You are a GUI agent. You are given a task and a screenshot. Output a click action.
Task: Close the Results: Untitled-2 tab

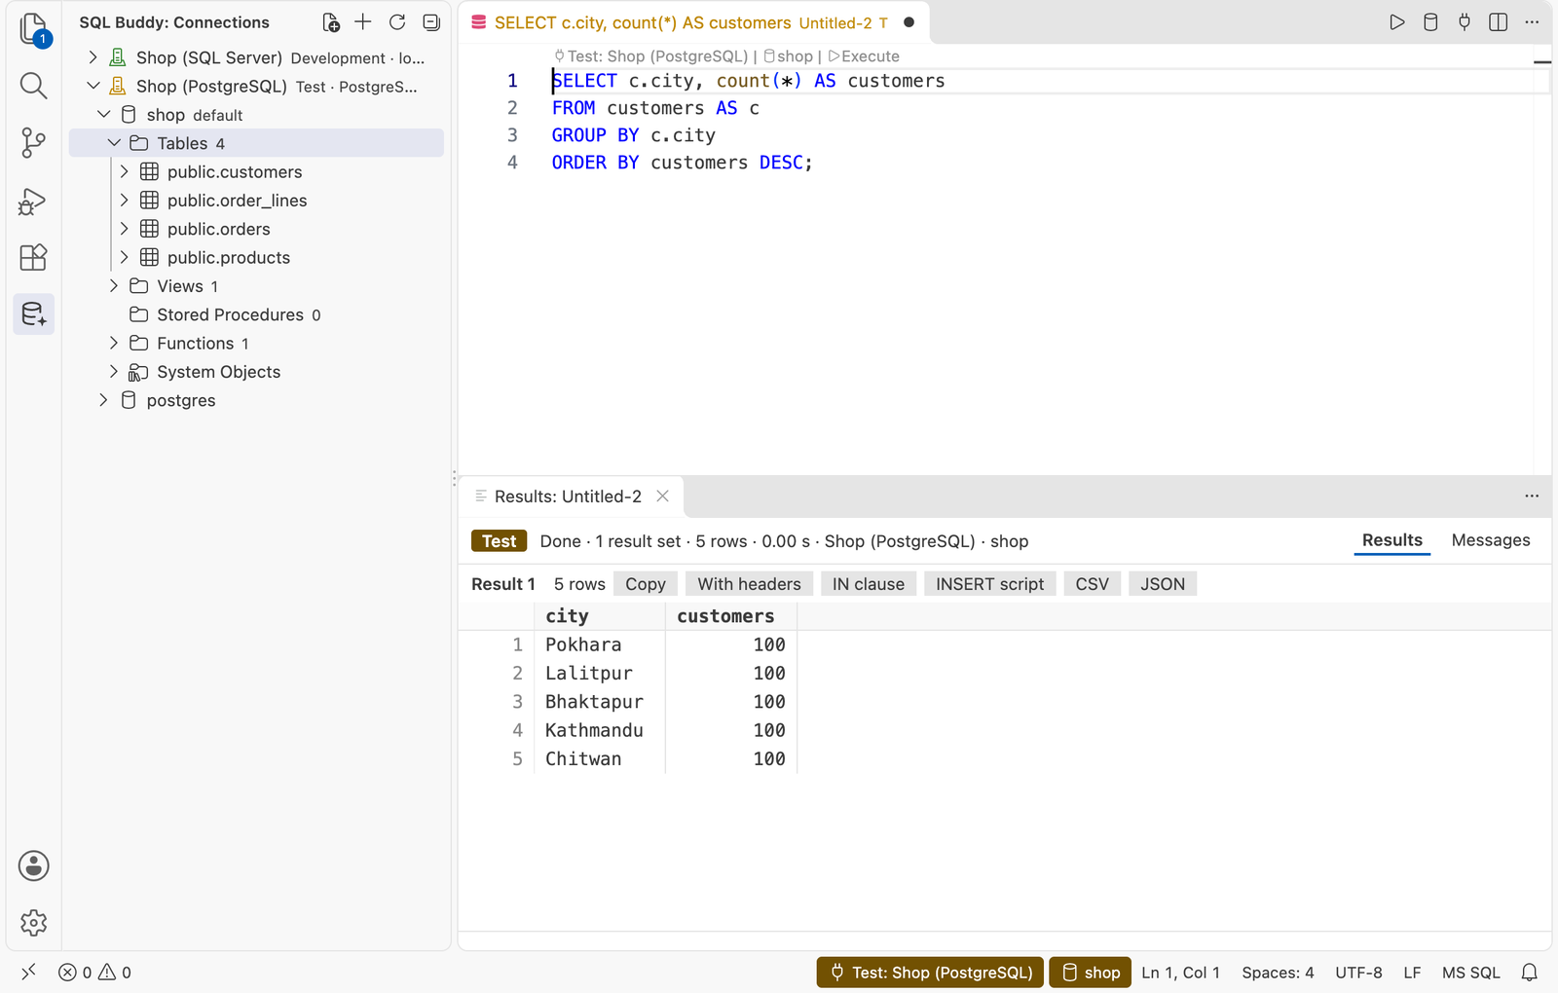[663, 496]
